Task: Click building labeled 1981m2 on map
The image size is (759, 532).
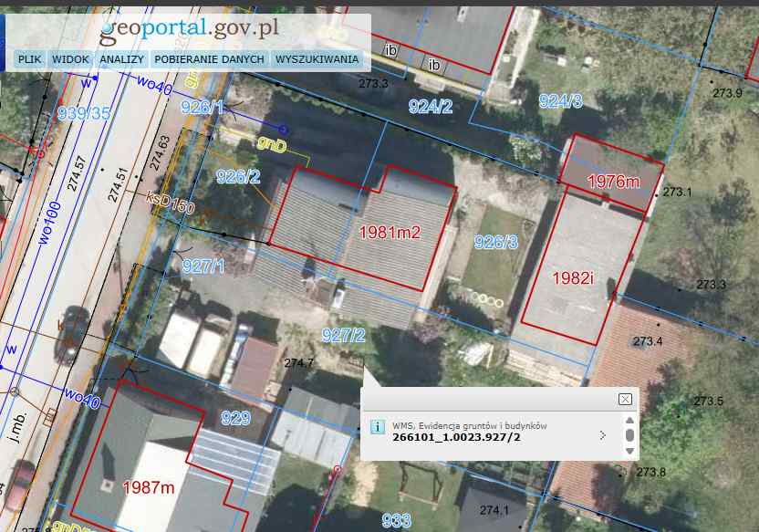Action: coord(390,232)
